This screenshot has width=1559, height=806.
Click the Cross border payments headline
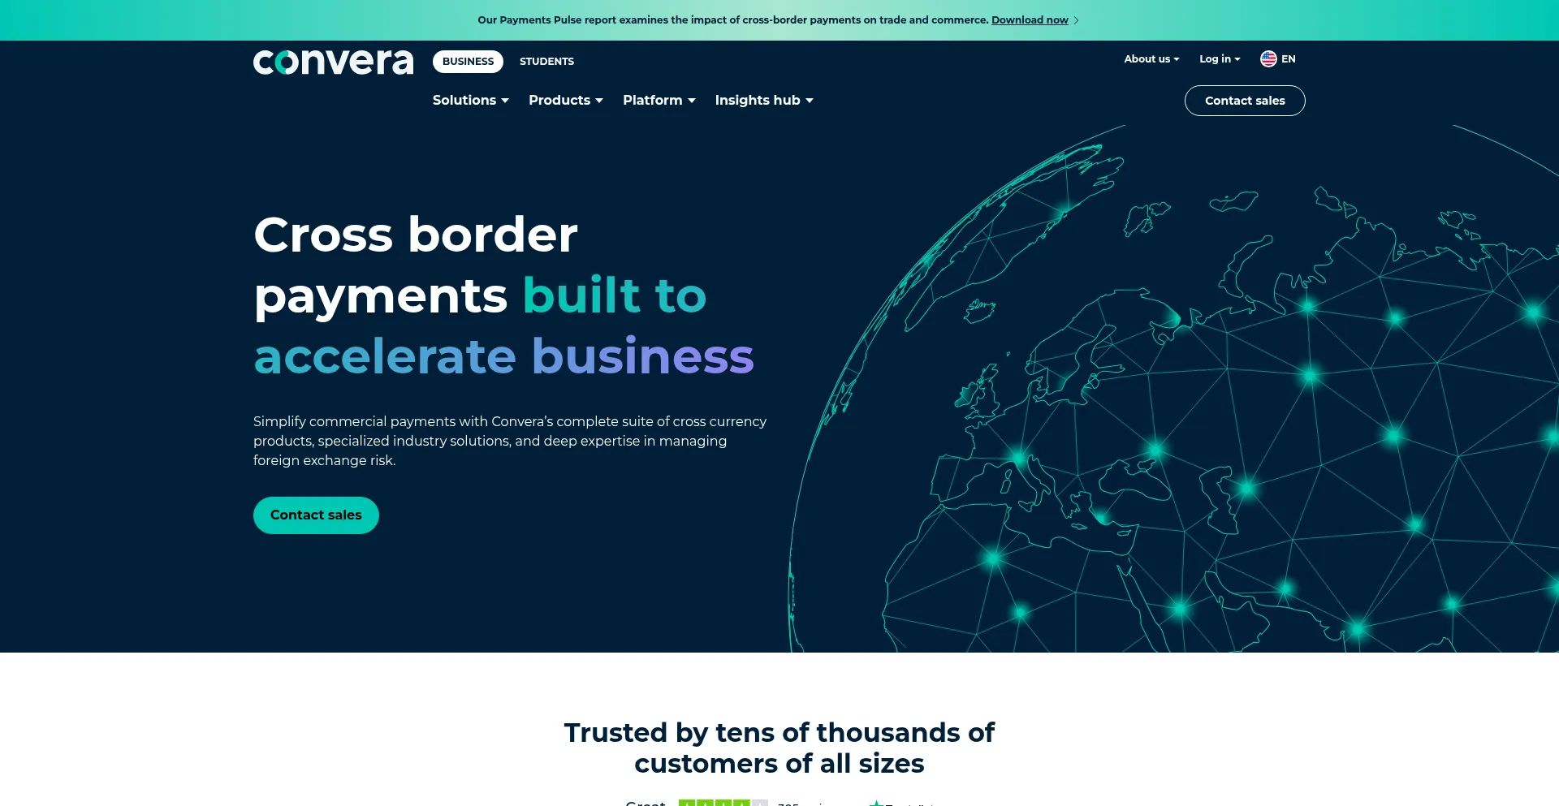coord(503,295)
